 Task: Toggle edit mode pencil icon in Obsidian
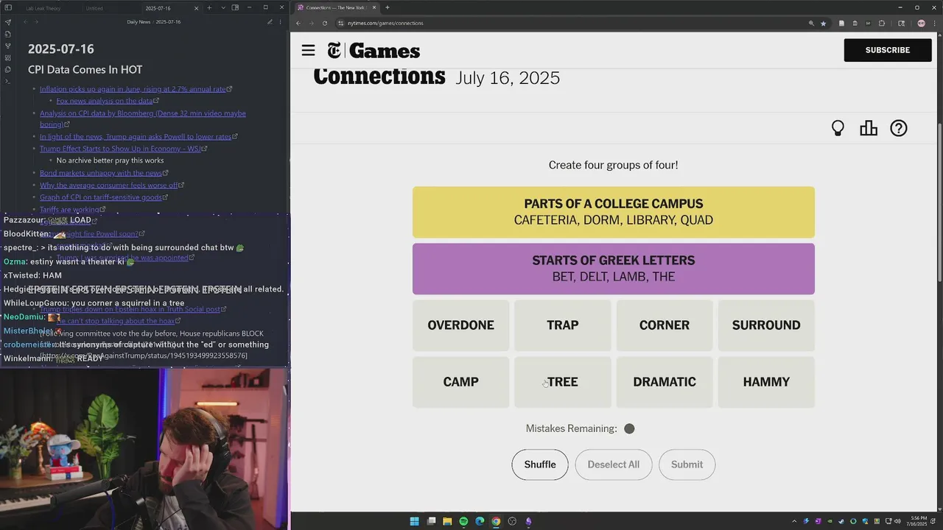pos(270,22)
